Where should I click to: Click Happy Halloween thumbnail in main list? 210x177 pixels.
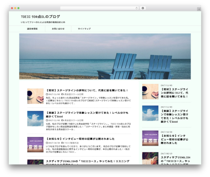click(35, 144)
